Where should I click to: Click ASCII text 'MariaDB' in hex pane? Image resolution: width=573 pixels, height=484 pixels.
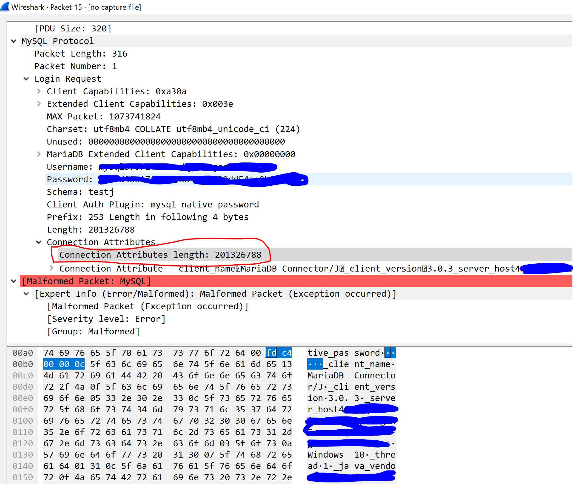[x=325, y=376]
